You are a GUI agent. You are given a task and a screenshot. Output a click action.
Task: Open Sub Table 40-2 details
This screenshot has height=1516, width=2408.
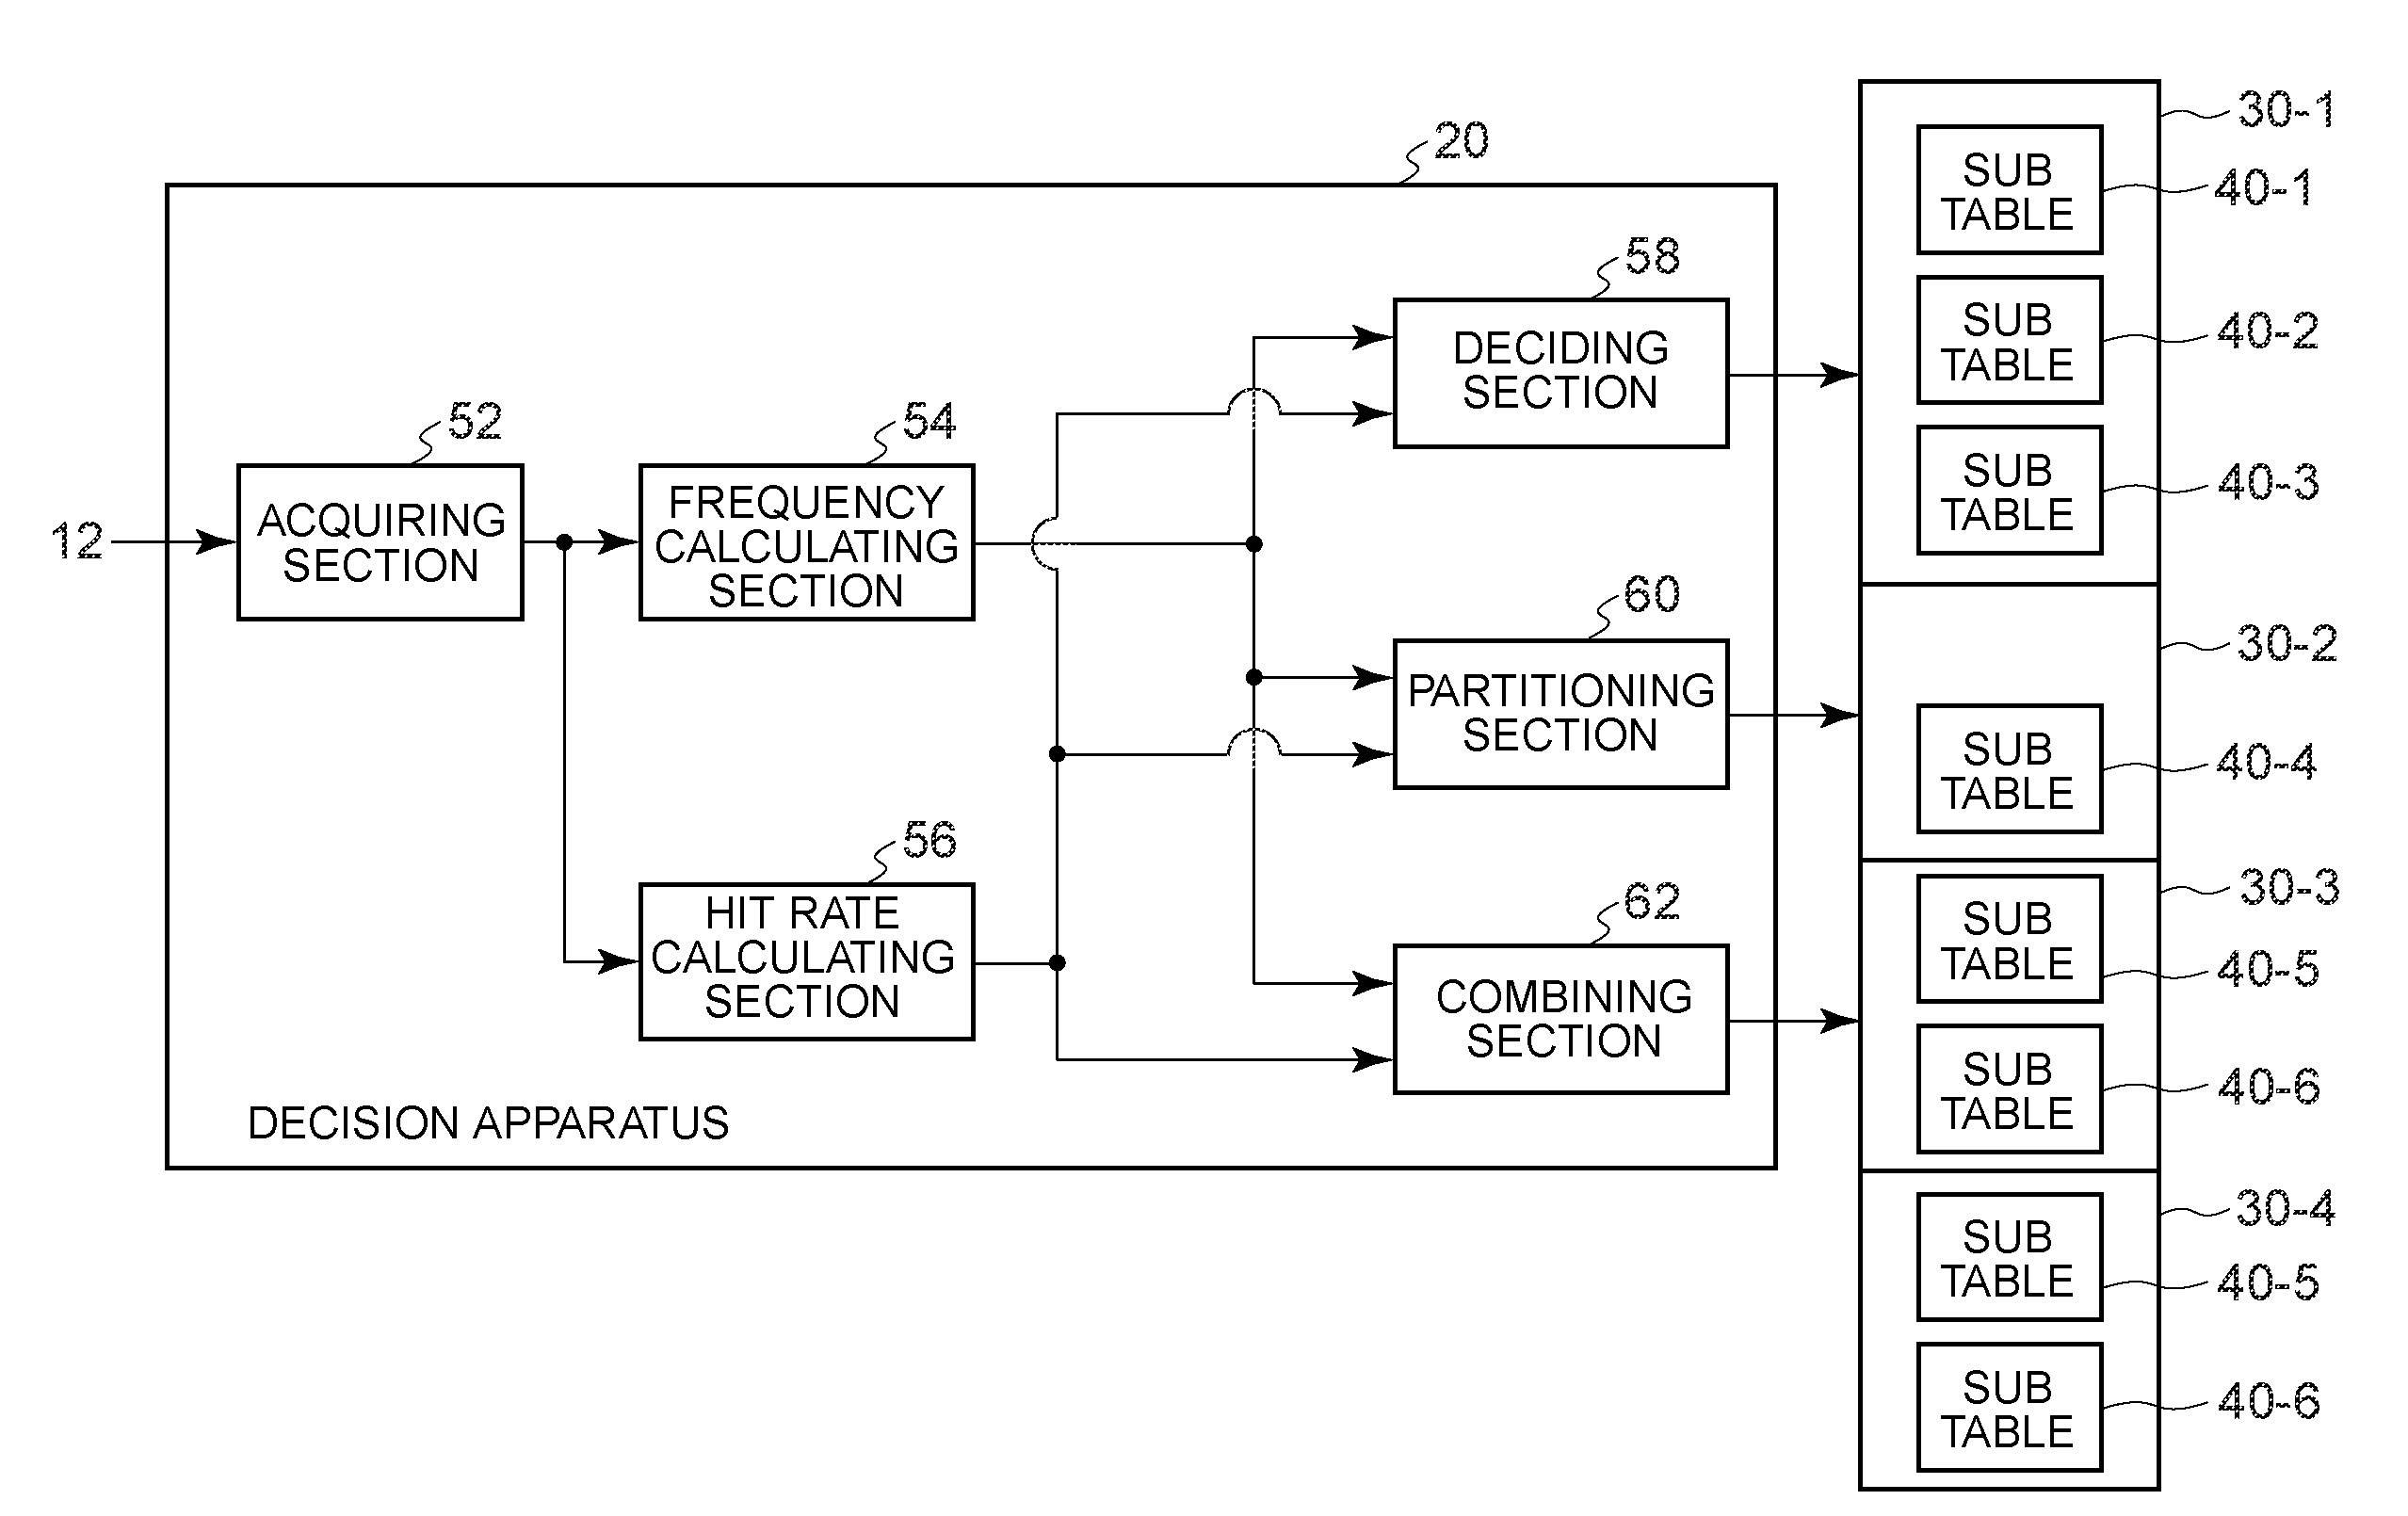tap(2029, 335)
